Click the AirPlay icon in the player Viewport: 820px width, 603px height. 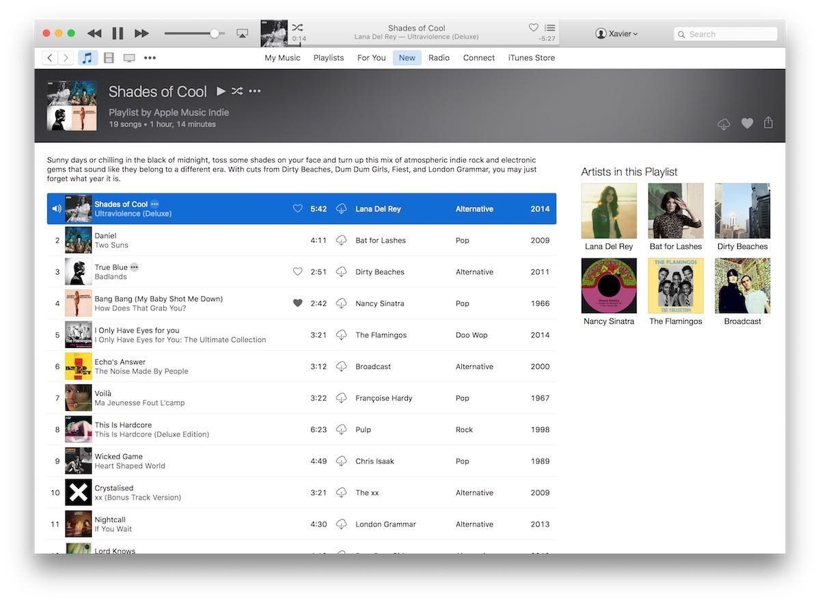tap(242, 32)
